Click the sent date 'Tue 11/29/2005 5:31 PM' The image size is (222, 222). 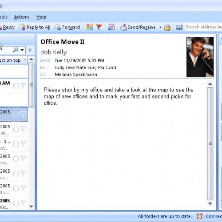[x=79, y=60]
